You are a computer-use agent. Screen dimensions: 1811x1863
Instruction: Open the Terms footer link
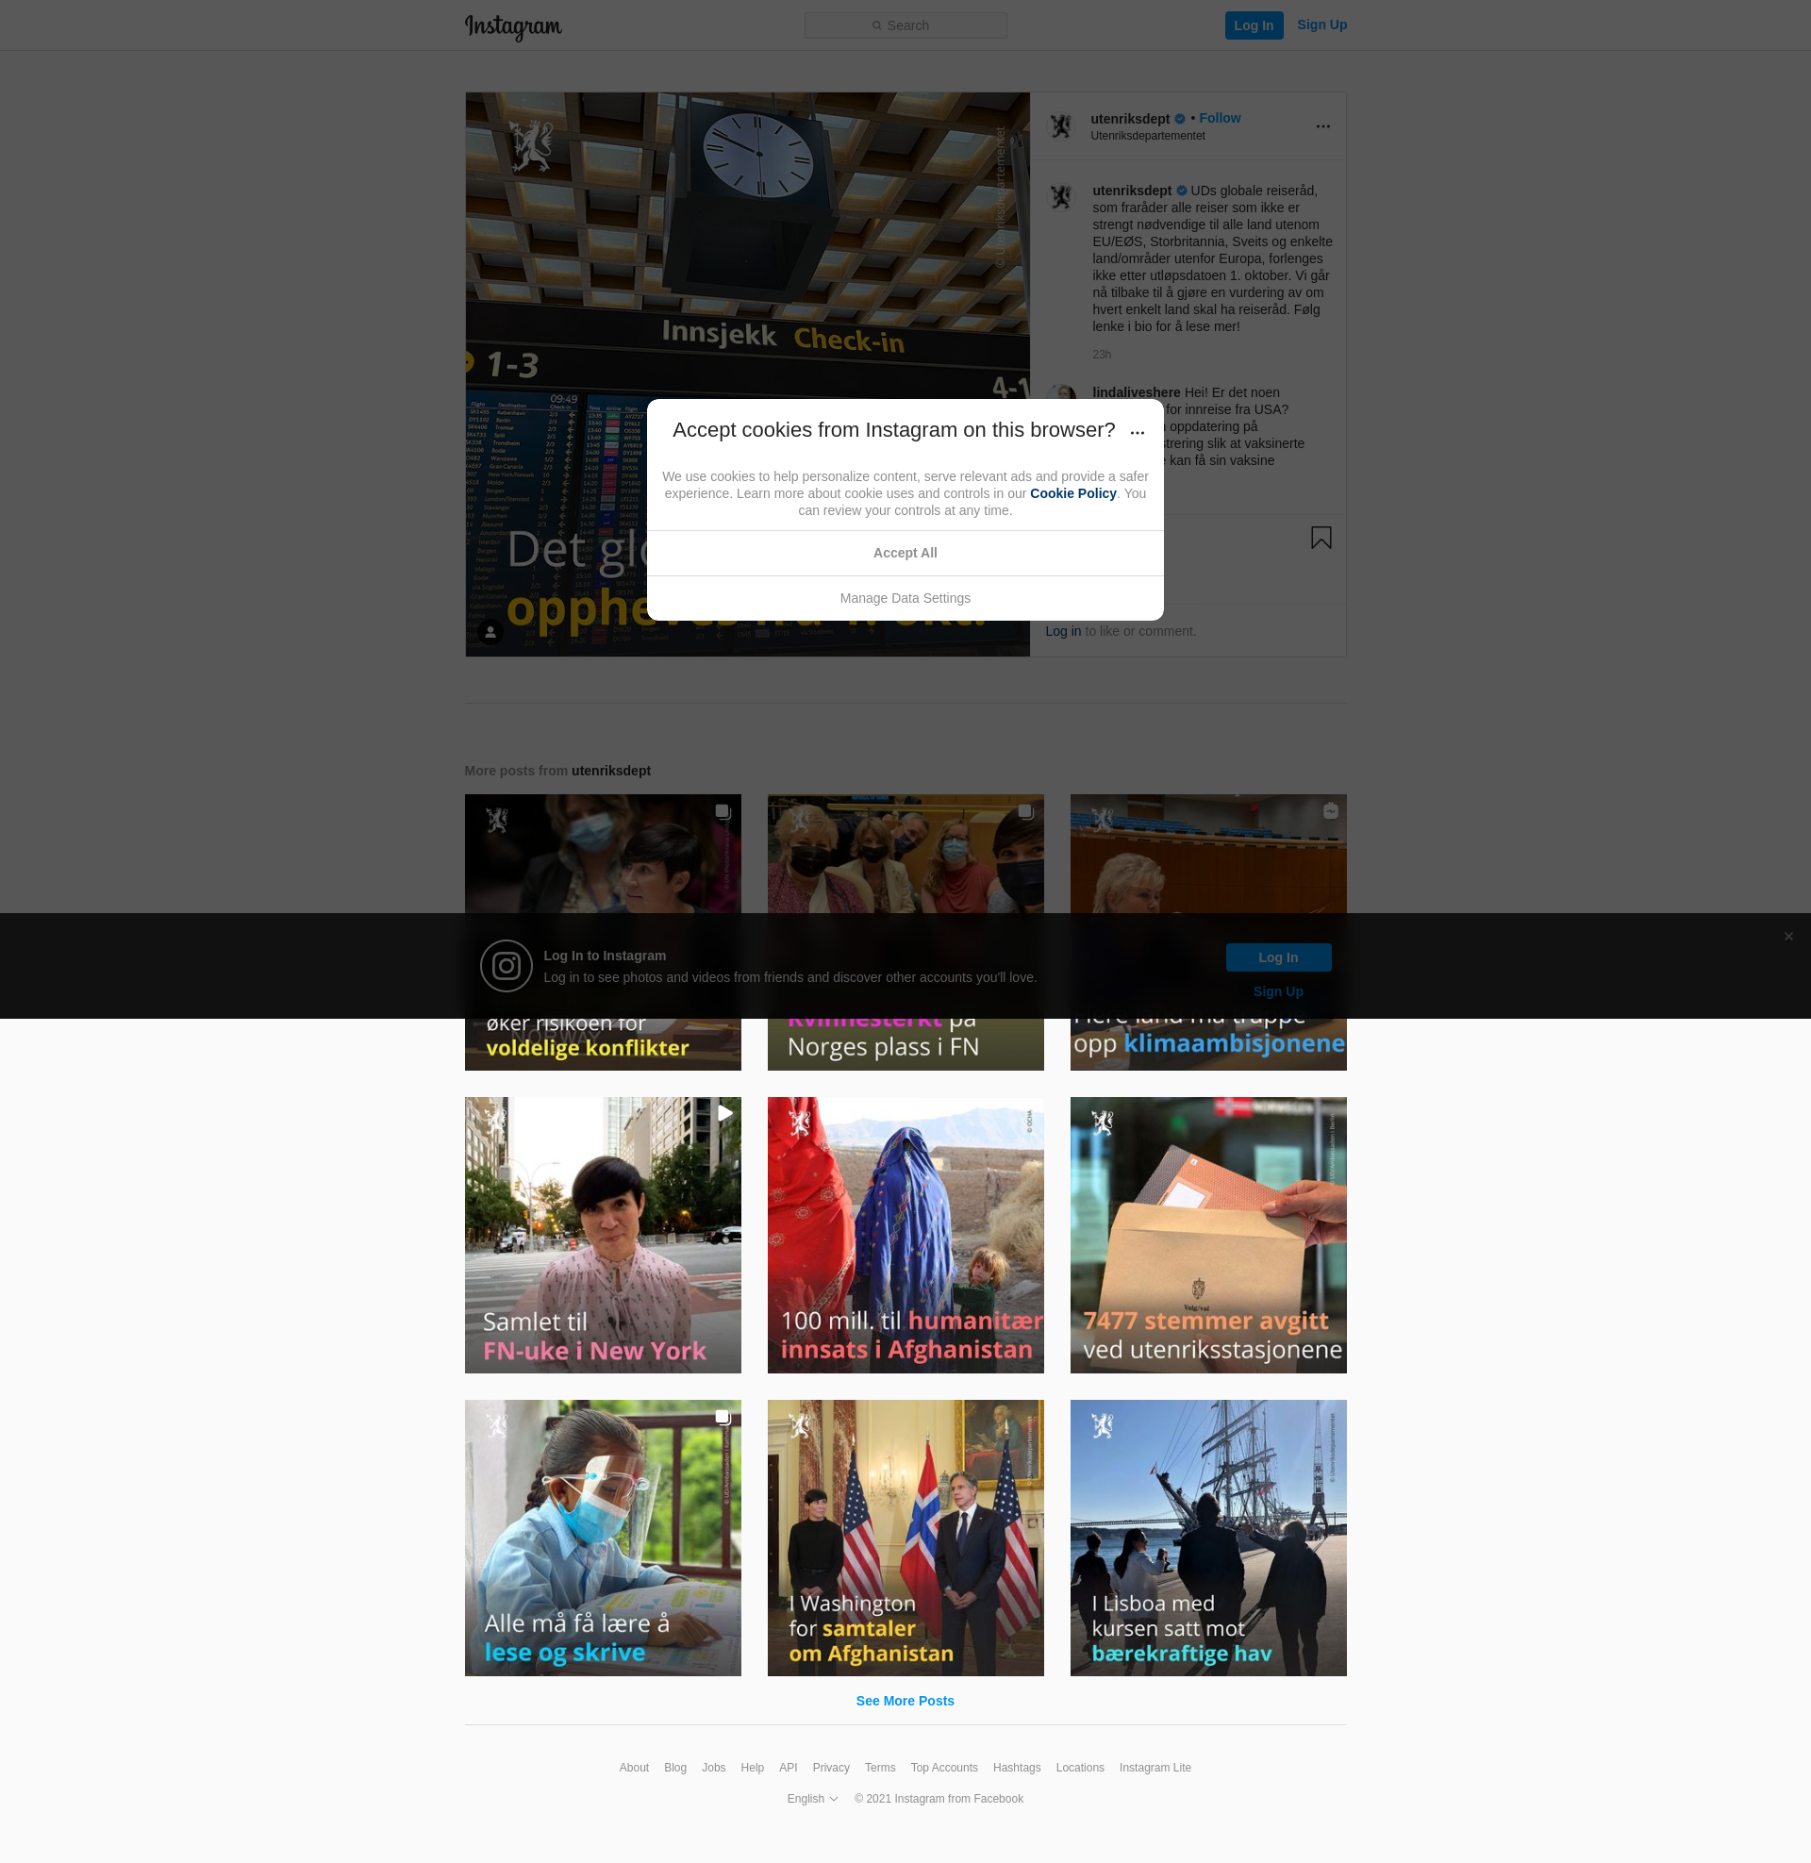pyautogui.click(x=879, y=1768)
